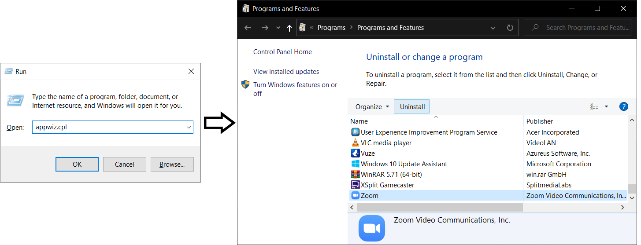Select the Zoom program row name

[x=369, y=195]
